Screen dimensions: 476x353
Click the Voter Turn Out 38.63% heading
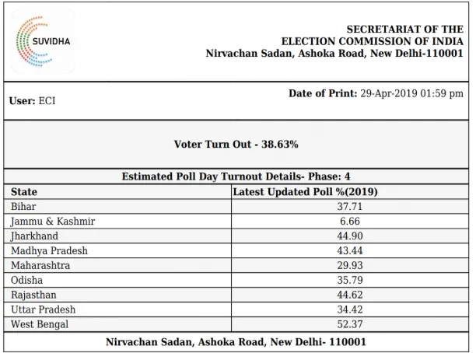click(236, 144)
